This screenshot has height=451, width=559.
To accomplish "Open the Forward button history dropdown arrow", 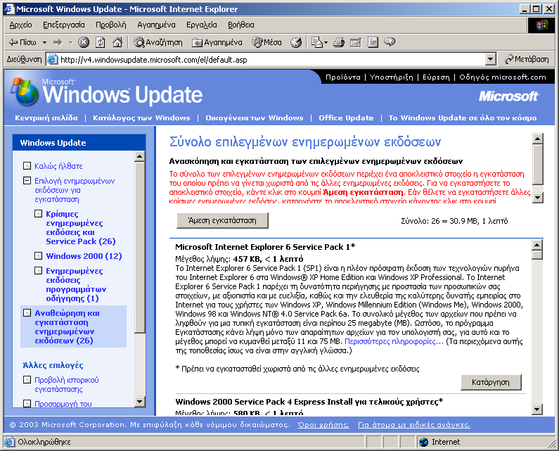I will pos(70,42).
